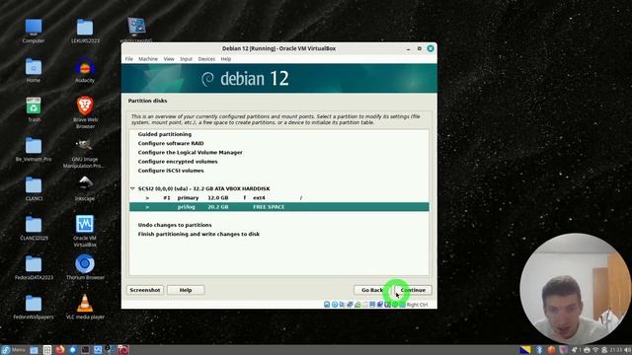632x355 pixels.
Task: Open the Be_Vietnam_Pro folder
Action: [x=34, y=149]
